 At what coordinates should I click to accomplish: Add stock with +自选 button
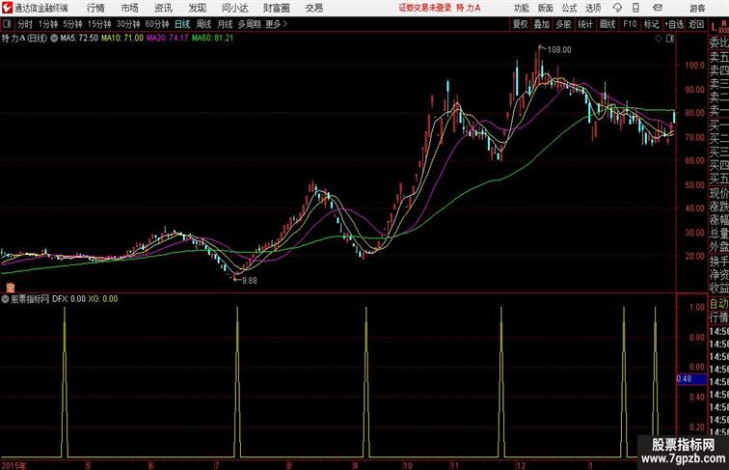[x=674, y=24]
